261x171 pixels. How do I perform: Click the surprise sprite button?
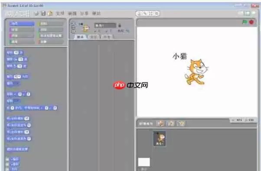[181, 123]
